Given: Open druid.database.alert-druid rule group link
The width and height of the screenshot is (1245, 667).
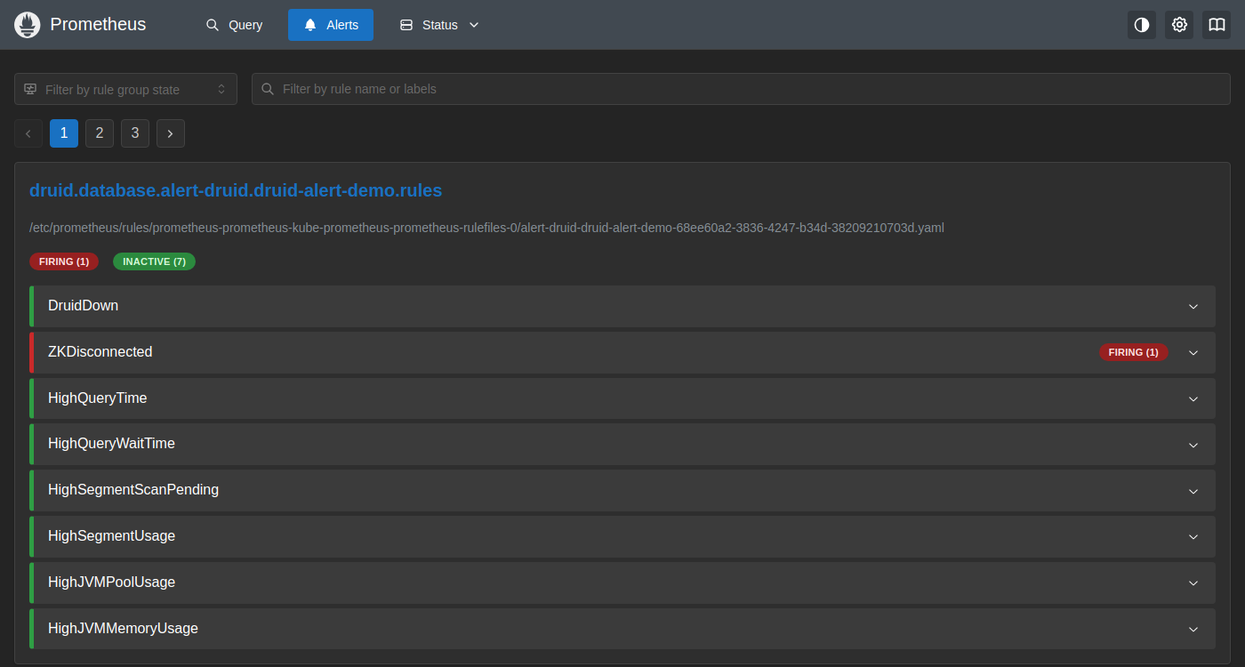Looking at the screenshot, I should click(236, 190).
